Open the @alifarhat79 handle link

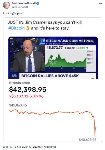(20, 7)
